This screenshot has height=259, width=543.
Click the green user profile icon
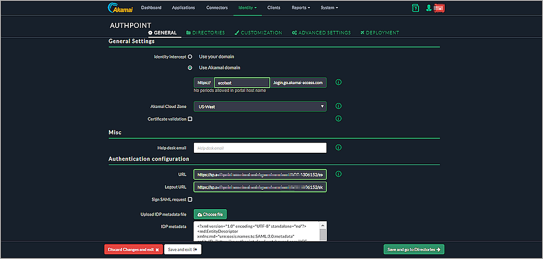click(428, 8)
